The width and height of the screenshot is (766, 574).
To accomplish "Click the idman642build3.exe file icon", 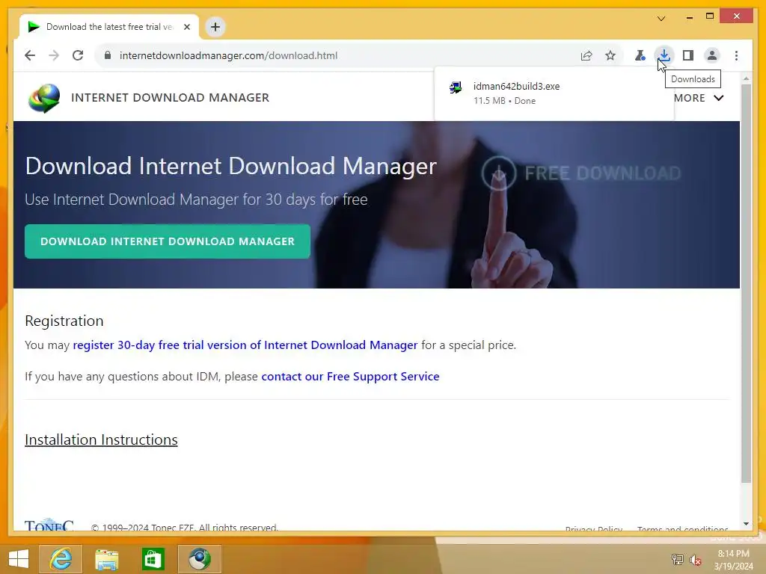I will pyautogui.click(x=456, y=87).
